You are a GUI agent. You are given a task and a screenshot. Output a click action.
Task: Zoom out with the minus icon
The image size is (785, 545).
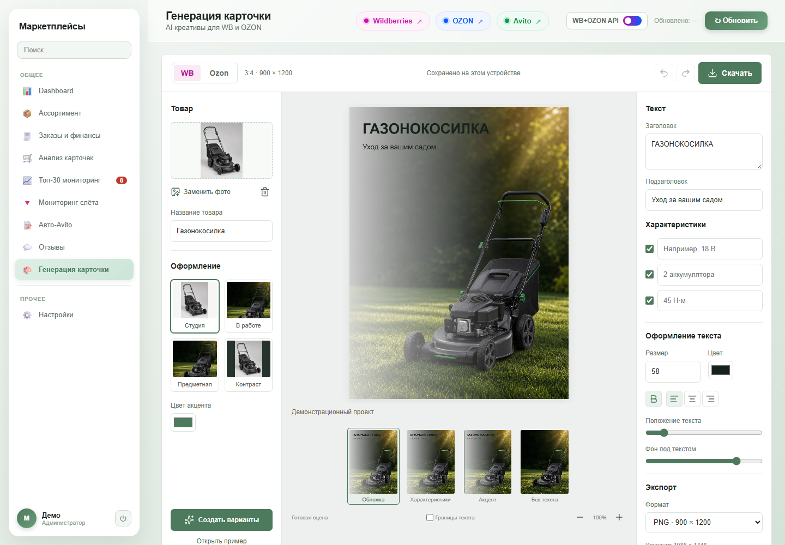(x=580, y=517)
